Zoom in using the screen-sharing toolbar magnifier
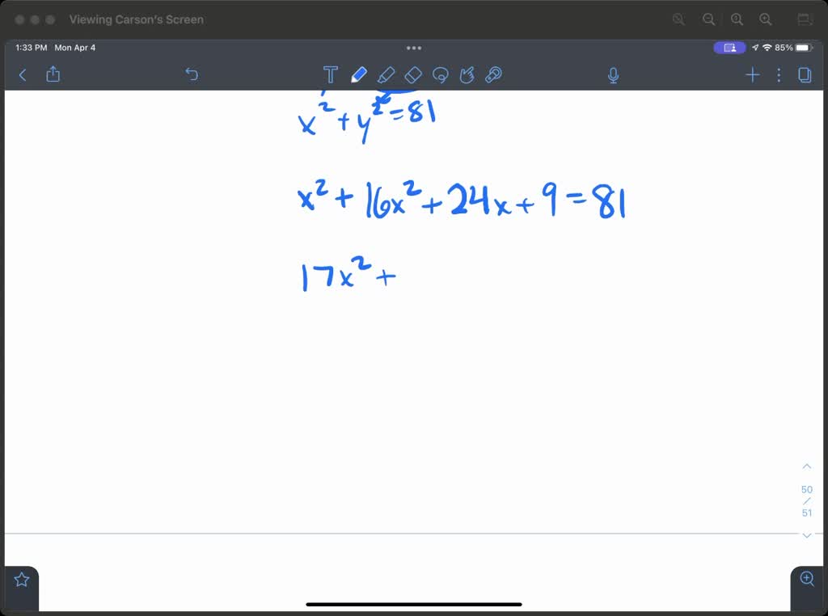The width and height of the screenshot is (828, 616). click(766, 19)
